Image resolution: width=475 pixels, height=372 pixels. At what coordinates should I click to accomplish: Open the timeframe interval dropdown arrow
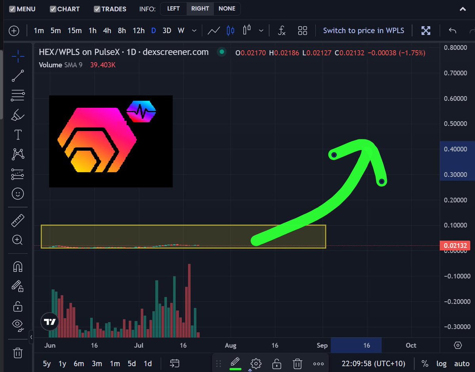point(194,31)
